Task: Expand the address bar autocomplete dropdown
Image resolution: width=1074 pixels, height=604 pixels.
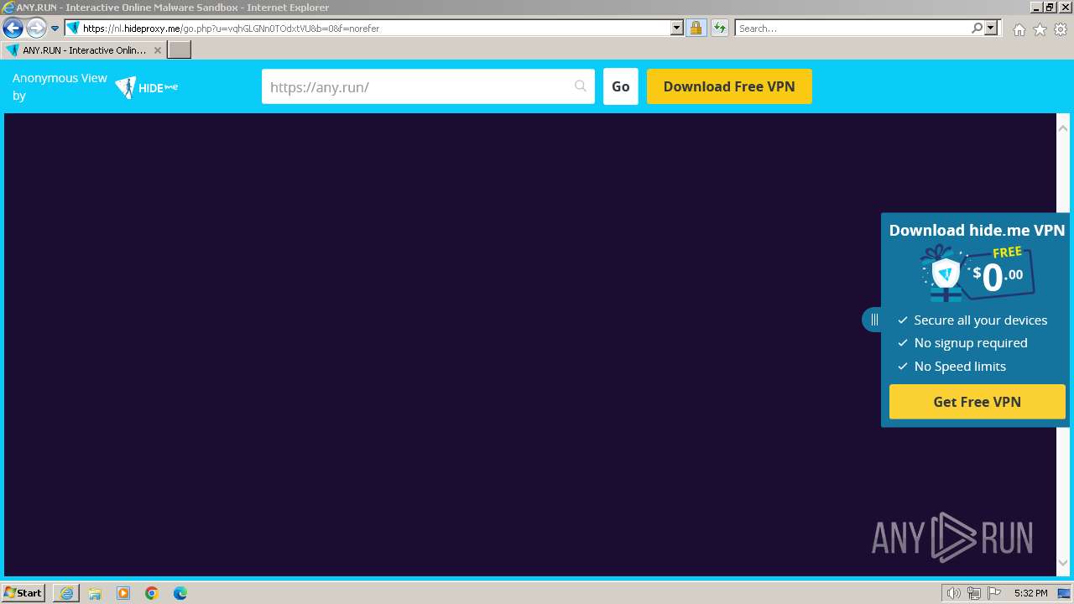Action: (677, 28)
